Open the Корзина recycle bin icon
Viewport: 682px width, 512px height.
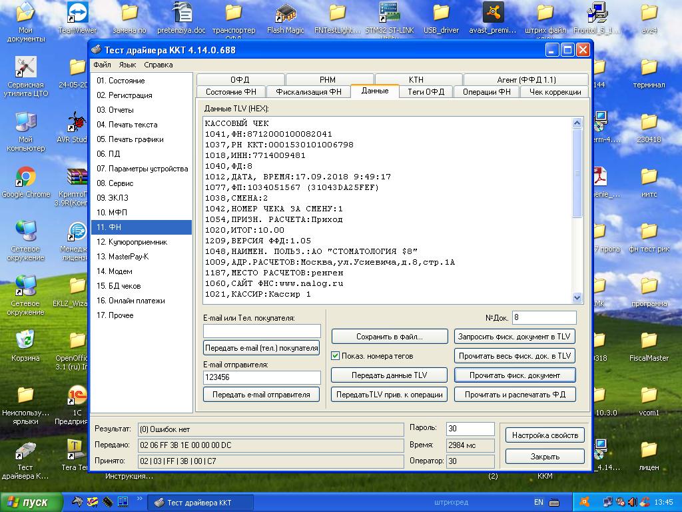coord(25,340)
